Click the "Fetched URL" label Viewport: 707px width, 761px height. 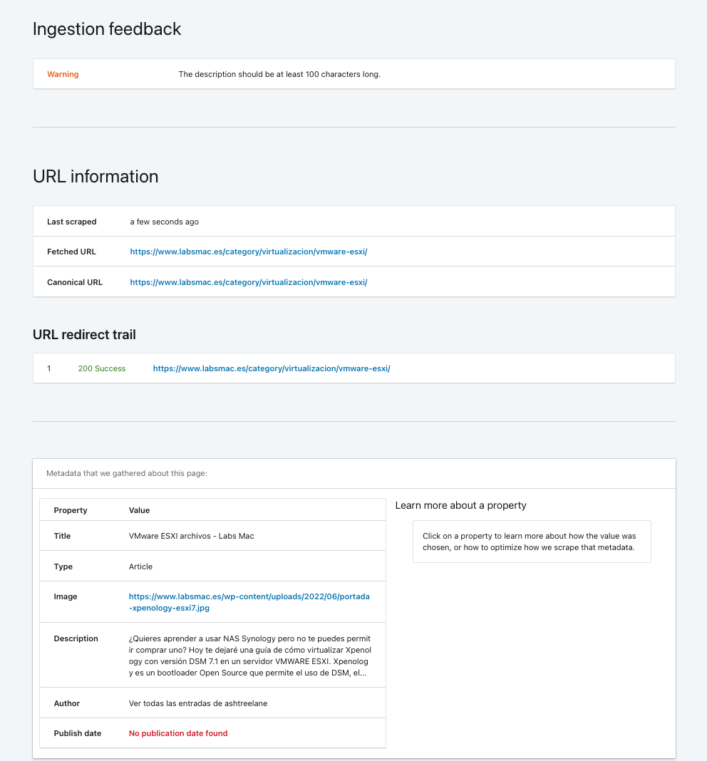[71, 252]
